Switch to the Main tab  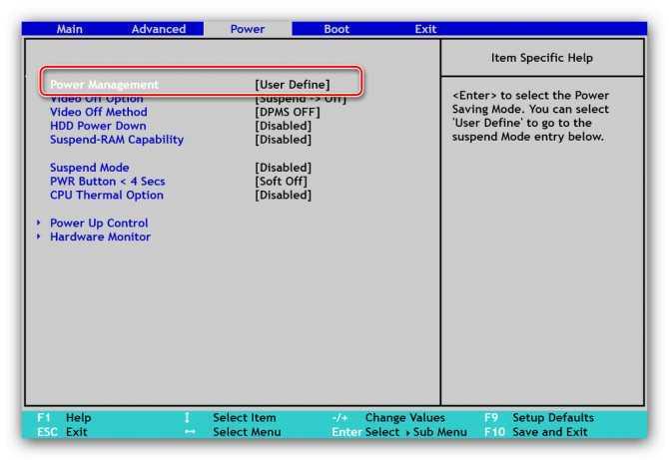(70, 29)
